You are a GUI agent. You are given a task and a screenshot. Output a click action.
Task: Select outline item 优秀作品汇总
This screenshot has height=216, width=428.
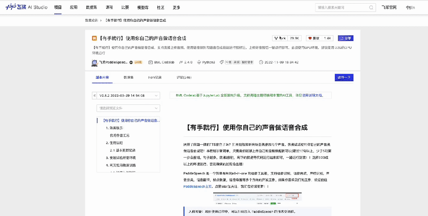[x=120, y=135]
